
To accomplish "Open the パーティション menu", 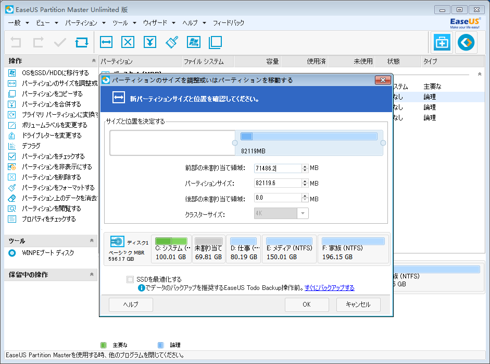I will click(x=85, y=23).
